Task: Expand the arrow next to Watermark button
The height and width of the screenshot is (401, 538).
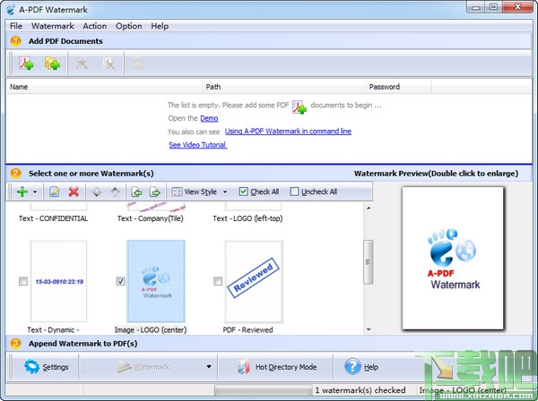Action: tap(209, 367)
